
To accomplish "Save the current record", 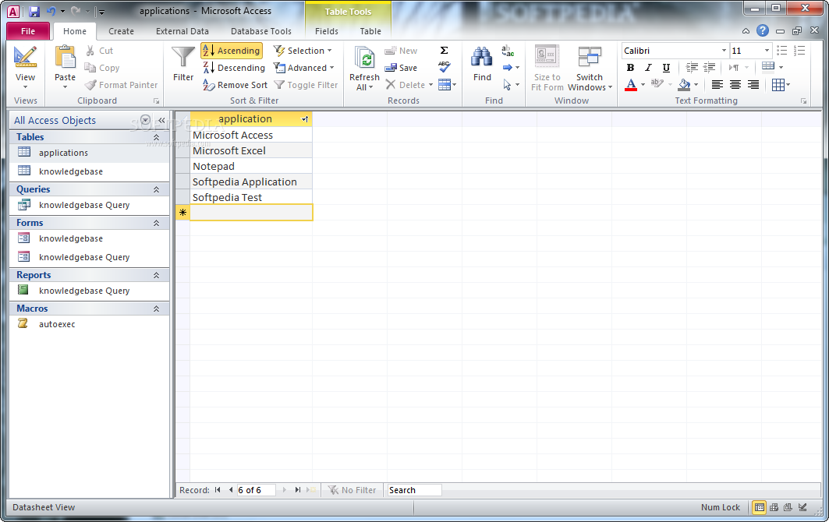I will tap(401, 68).
